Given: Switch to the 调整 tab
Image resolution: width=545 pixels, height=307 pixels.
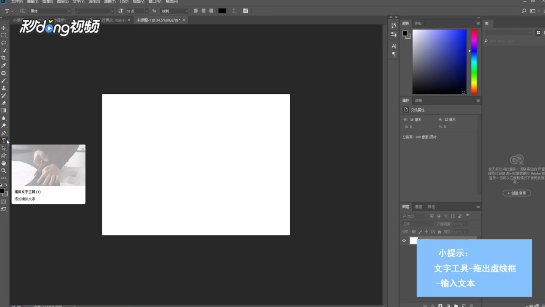Looking at the screenshot, I should (x=418, y=101).
